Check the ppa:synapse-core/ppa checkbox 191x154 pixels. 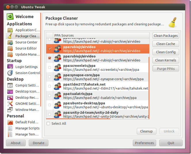49,77
